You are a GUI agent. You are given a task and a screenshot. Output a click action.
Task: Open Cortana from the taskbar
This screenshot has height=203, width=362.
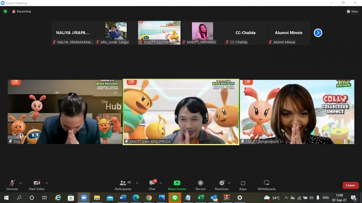coord(32,198)
